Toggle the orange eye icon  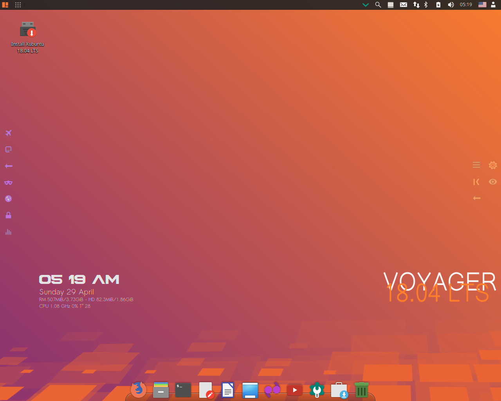click(x=493, y=182)
